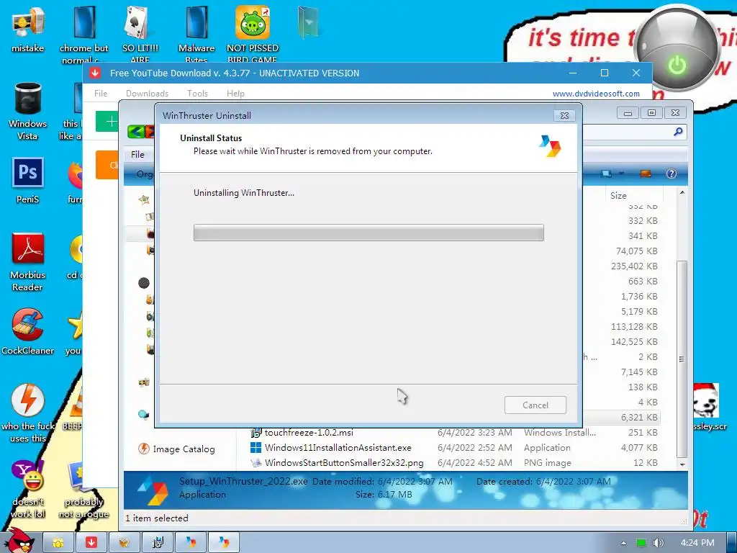Click the explorer preview pane icon

(x=646, y=174)
